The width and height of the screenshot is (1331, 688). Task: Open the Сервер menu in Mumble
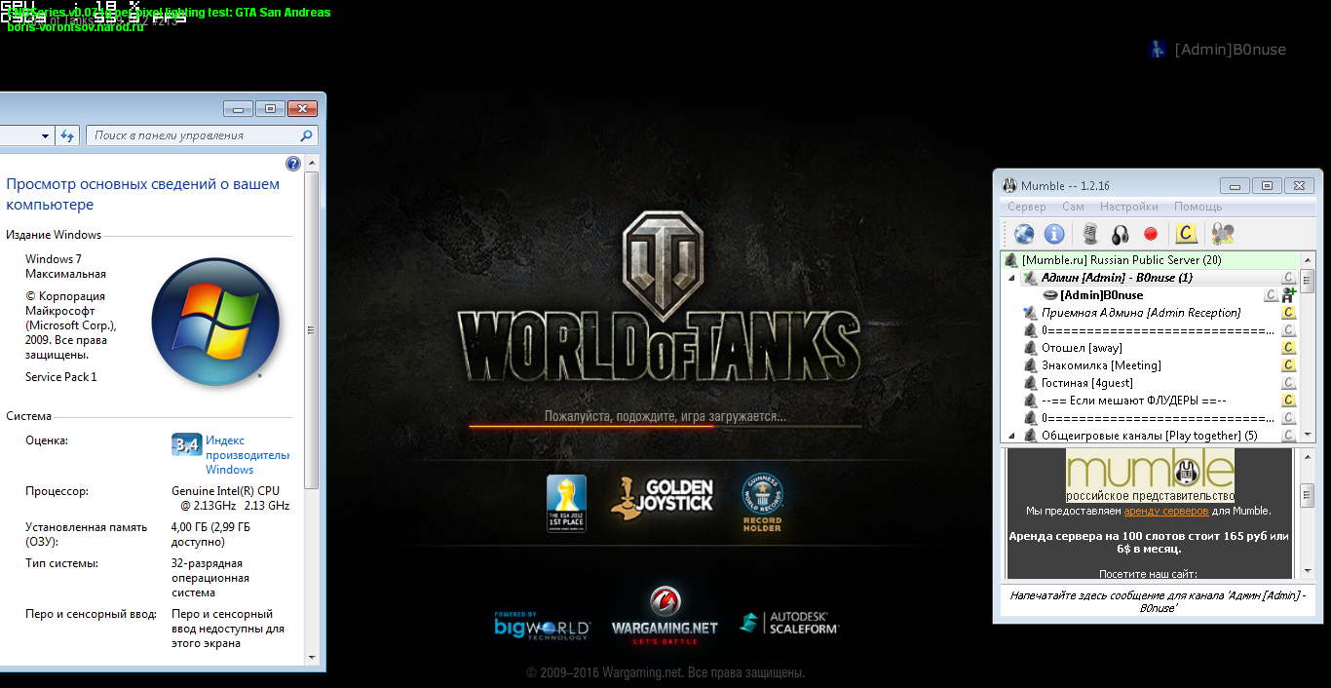pos(1026,207)
